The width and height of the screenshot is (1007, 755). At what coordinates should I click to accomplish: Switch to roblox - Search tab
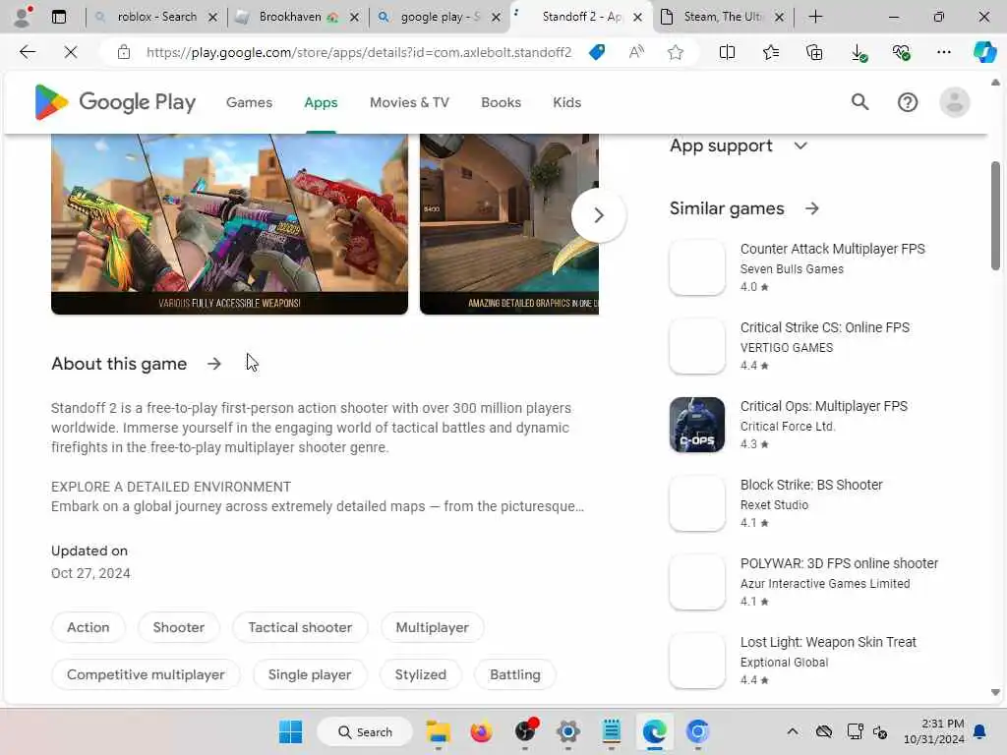[x=155, y=17]
